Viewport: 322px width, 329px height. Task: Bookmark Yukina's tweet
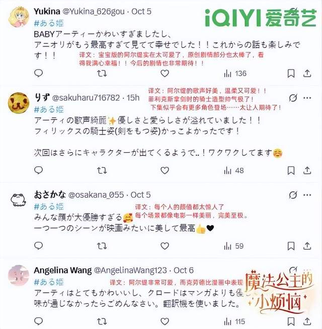[x=291, y=74]
